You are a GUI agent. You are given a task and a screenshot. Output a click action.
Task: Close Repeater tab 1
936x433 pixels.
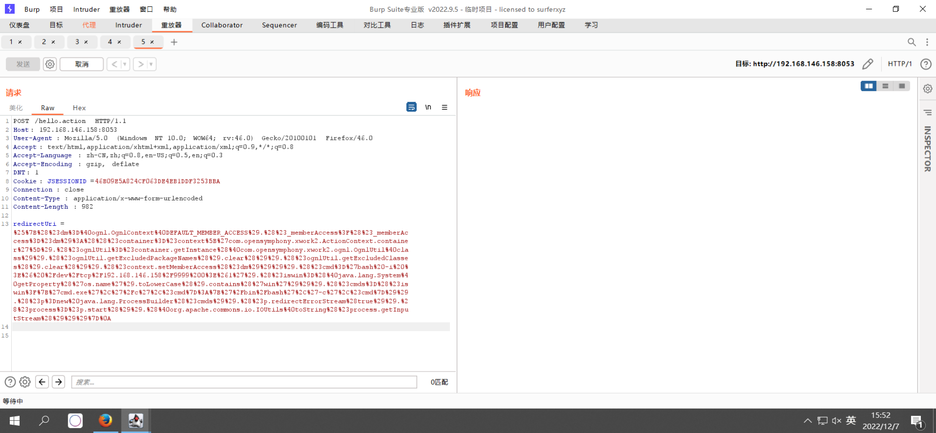(20, 42)
